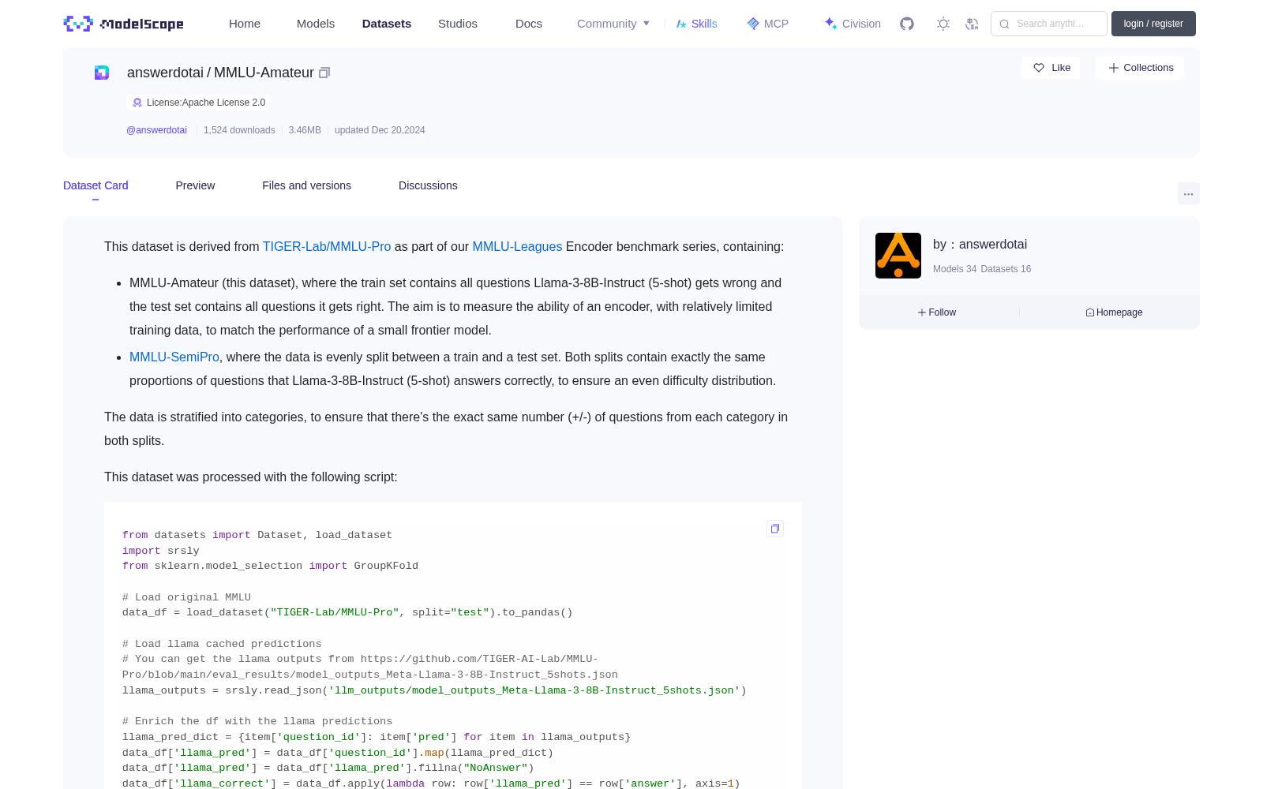Switch language with the translate icon

[x=973, y=24]
